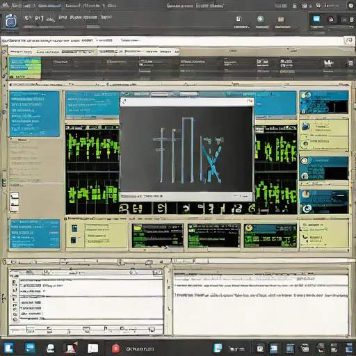Screen dimensions: 356x356
Task: Click the round red-centered icon beside monitor icon
Action: point(331,19)
